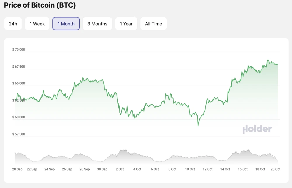The width and height of the screenshot is (292, 188).
Task: Click the 10 Oct date label
Action: (x=190, y=169)
